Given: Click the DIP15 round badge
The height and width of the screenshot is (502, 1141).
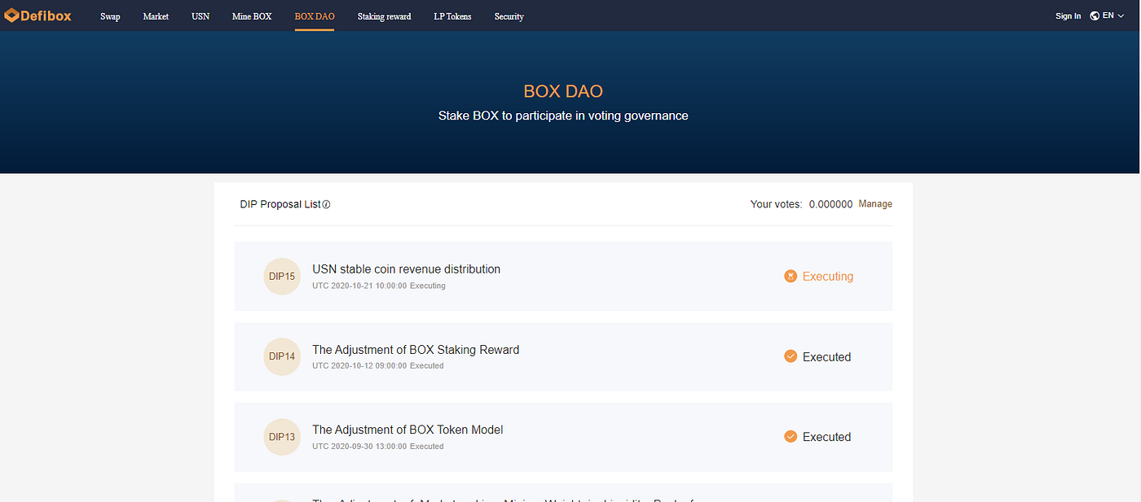Looking at the screenshot, I should point(282,276).
